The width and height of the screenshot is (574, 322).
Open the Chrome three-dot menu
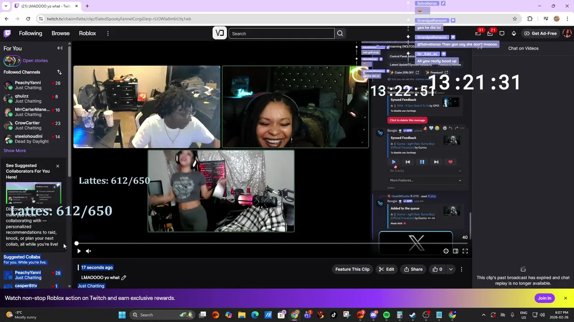click(x=567, y=19)
